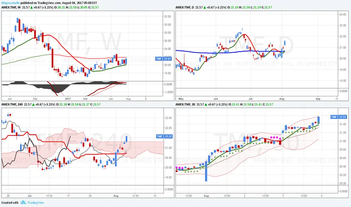The height and width of the screenshot is (207, 351).
Task: Click the August 04, 2017 05:08 EST publish date
Action: pyautogui.click(x=79, y=3)
